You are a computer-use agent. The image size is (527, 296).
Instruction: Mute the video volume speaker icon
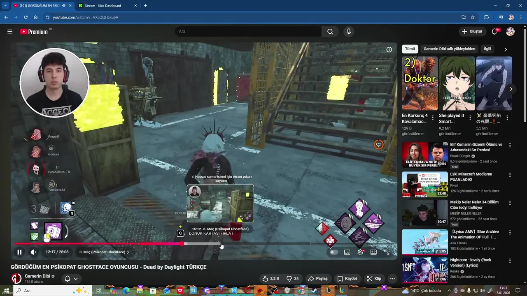[x=33, y=252]
